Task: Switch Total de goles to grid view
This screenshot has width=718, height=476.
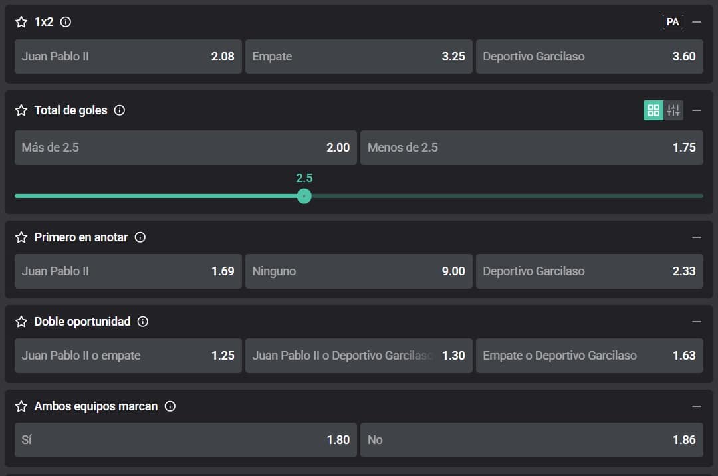Action: coord(653,110)
